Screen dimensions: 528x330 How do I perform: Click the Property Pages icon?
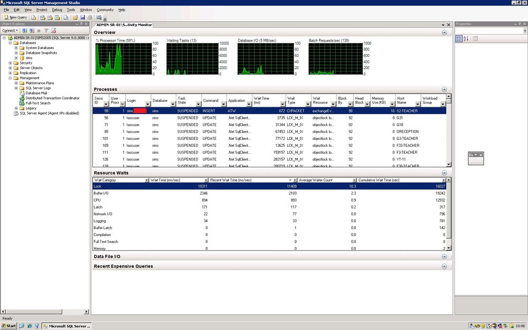pyautogui.click(x=475, y=39)
